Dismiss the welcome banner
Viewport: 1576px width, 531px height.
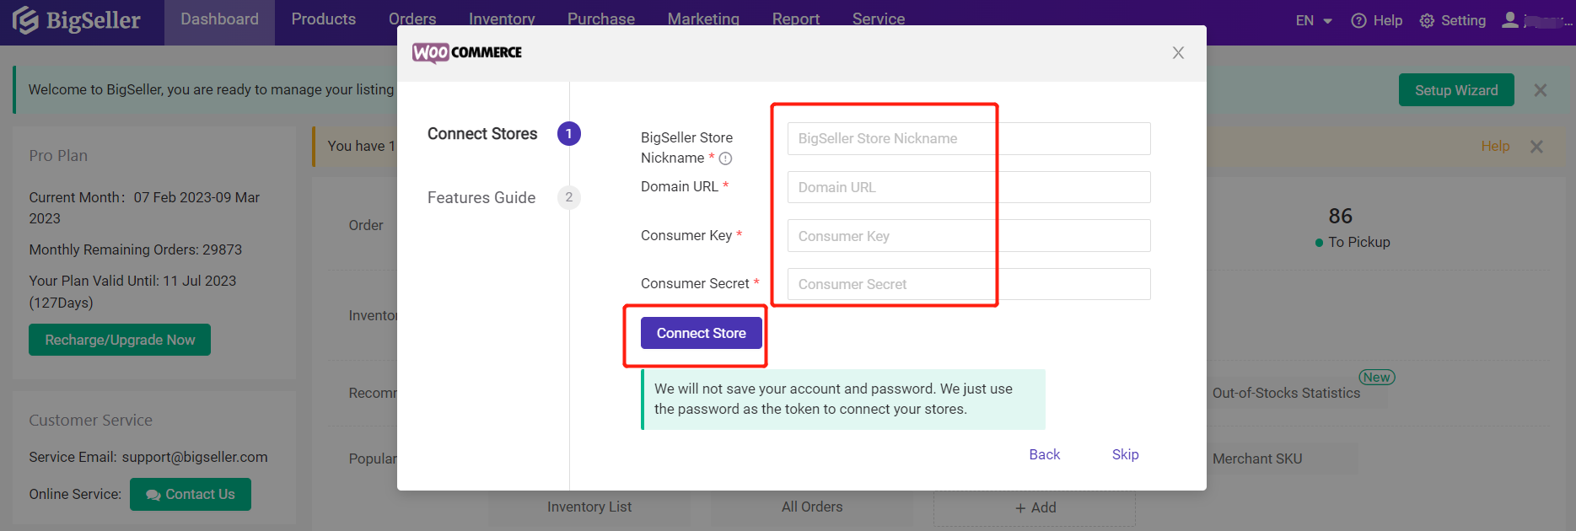click(1541, 90)
